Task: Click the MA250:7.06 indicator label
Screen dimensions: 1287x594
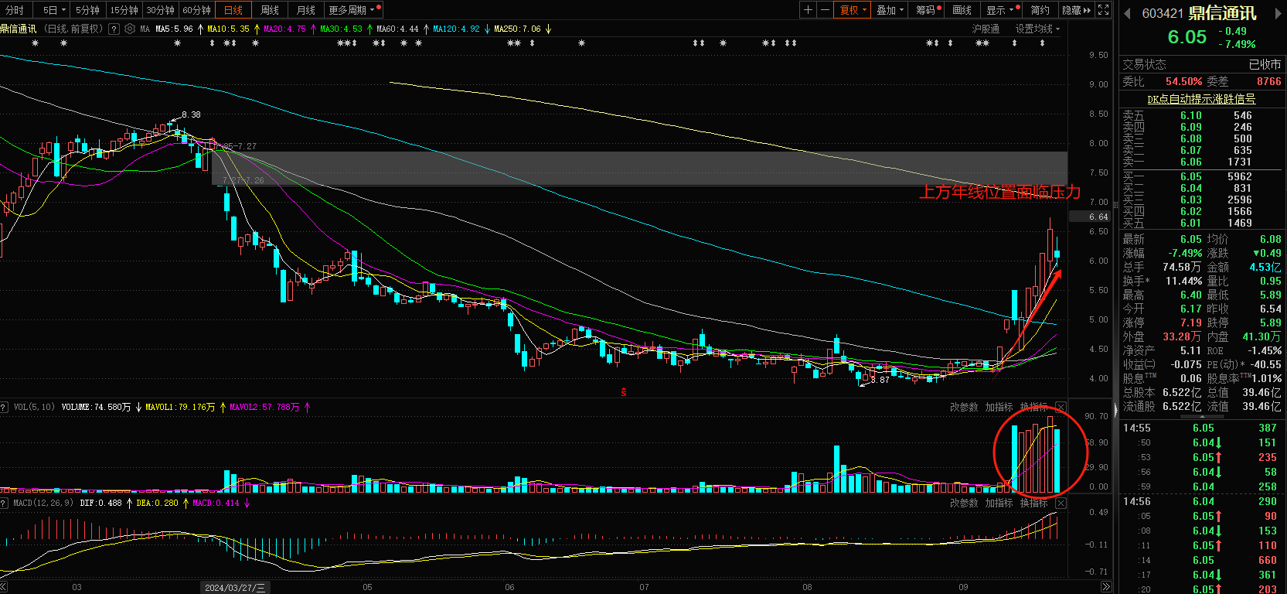Action: click(517, 29)
